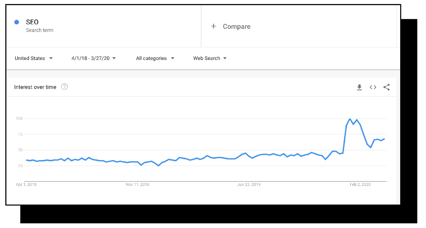Viewport: 426px width, 228px height.
Task: Click the arrow next to United States
Action: pos(51,58)
